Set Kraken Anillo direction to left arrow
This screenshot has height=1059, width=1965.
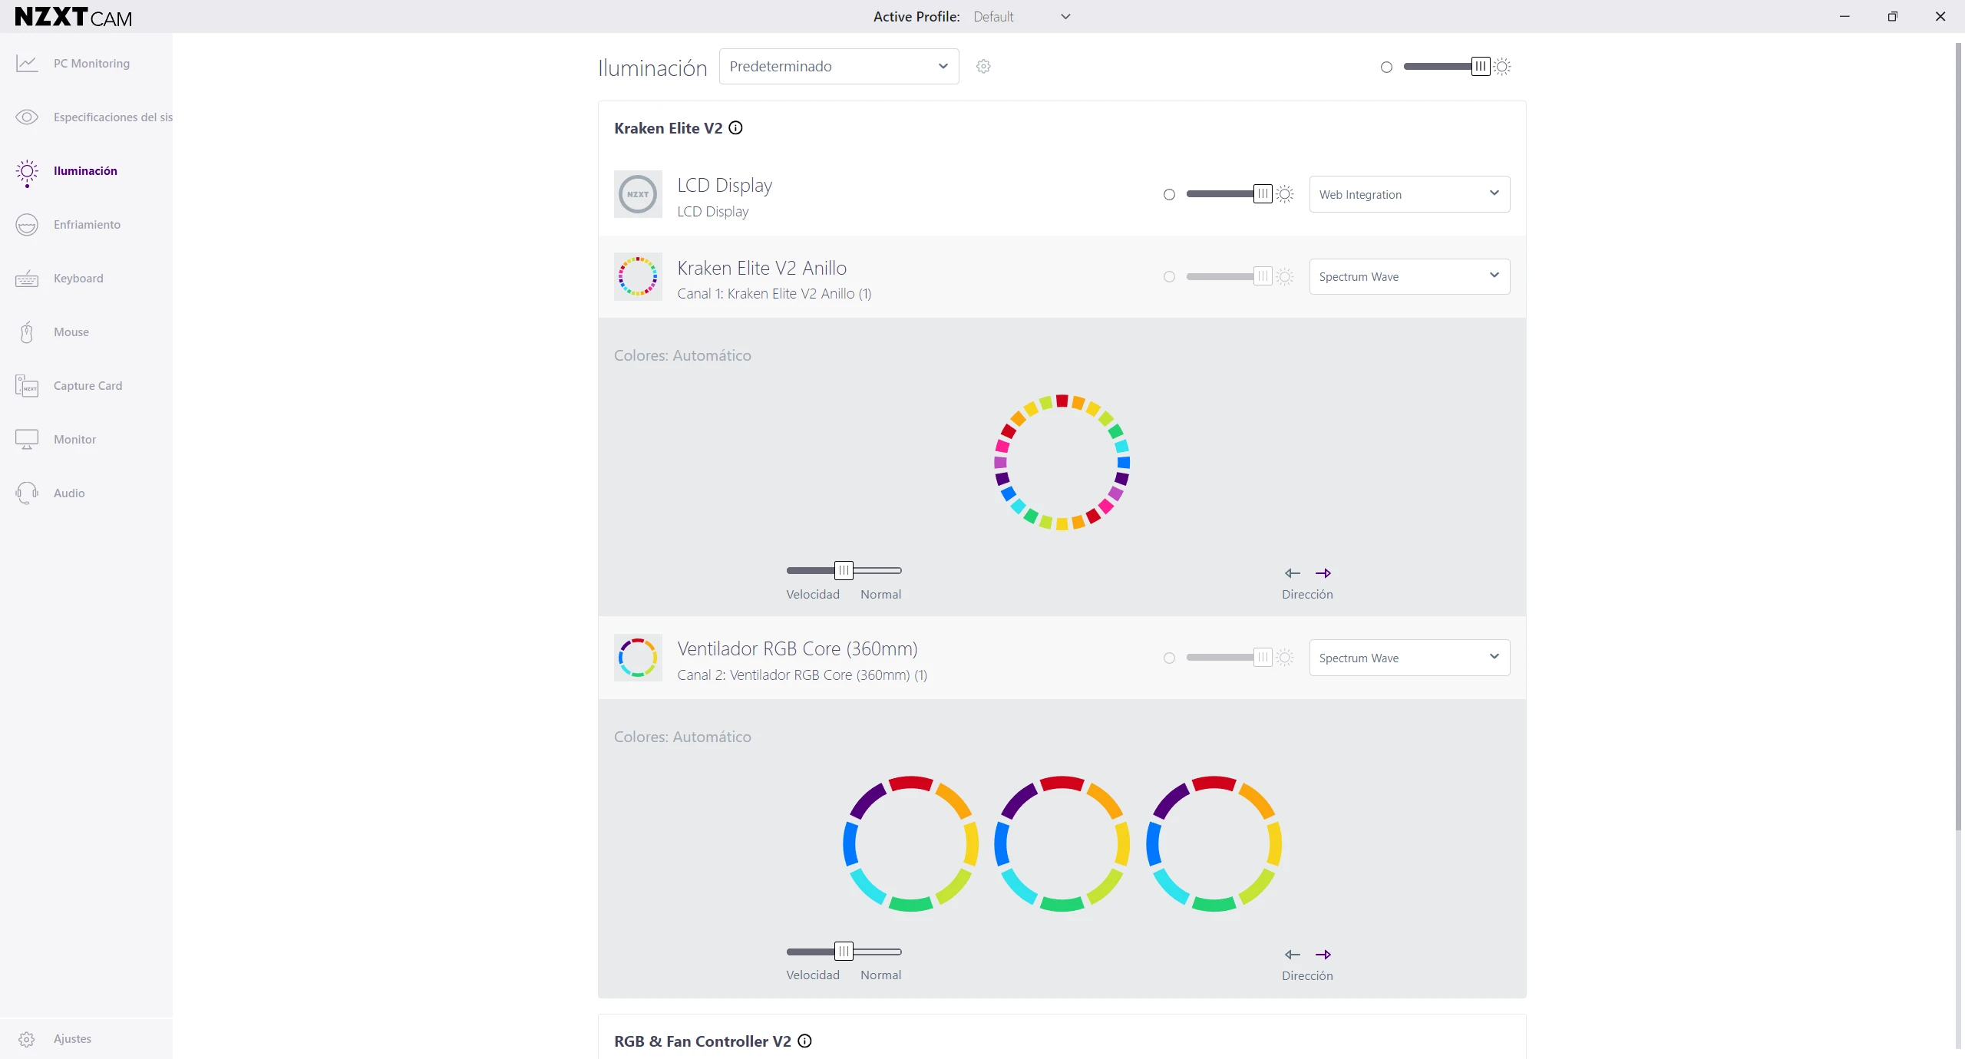[x=1293, y=573]
